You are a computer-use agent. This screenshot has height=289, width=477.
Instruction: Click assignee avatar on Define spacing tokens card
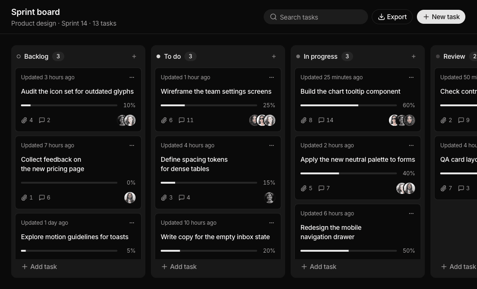pyautogui.click(x=270, y=198)
